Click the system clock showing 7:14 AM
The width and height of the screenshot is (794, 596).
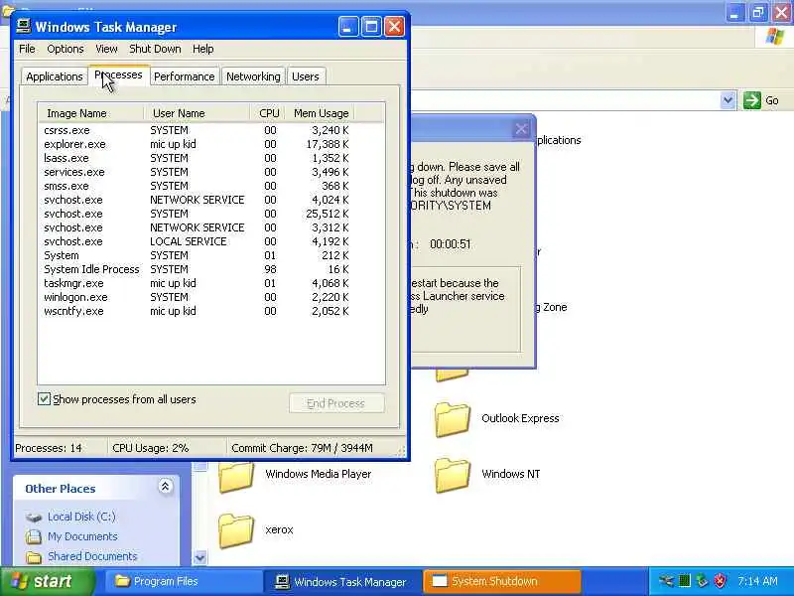[757, 581]
